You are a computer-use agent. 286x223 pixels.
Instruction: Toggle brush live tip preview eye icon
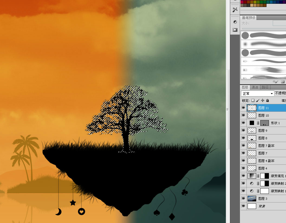[275, 82]
